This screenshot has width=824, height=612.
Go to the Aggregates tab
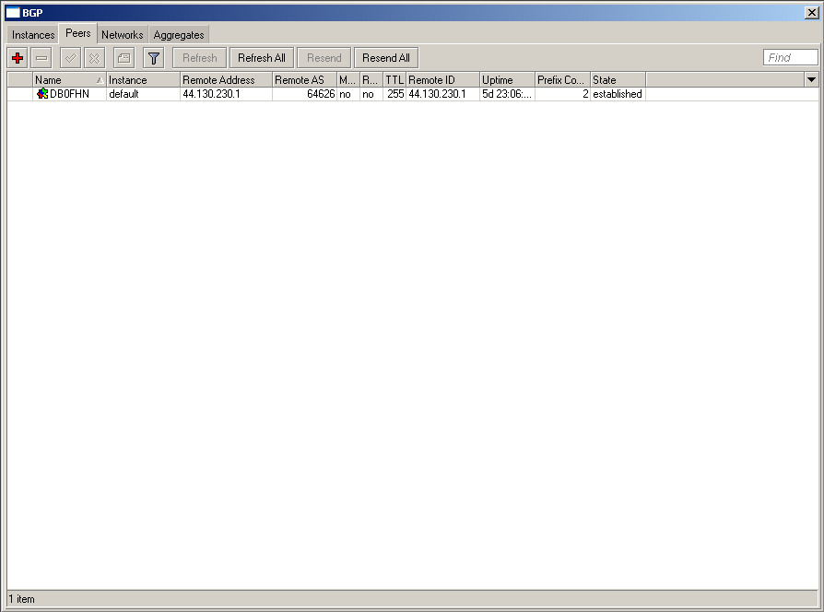click(179, 35)
